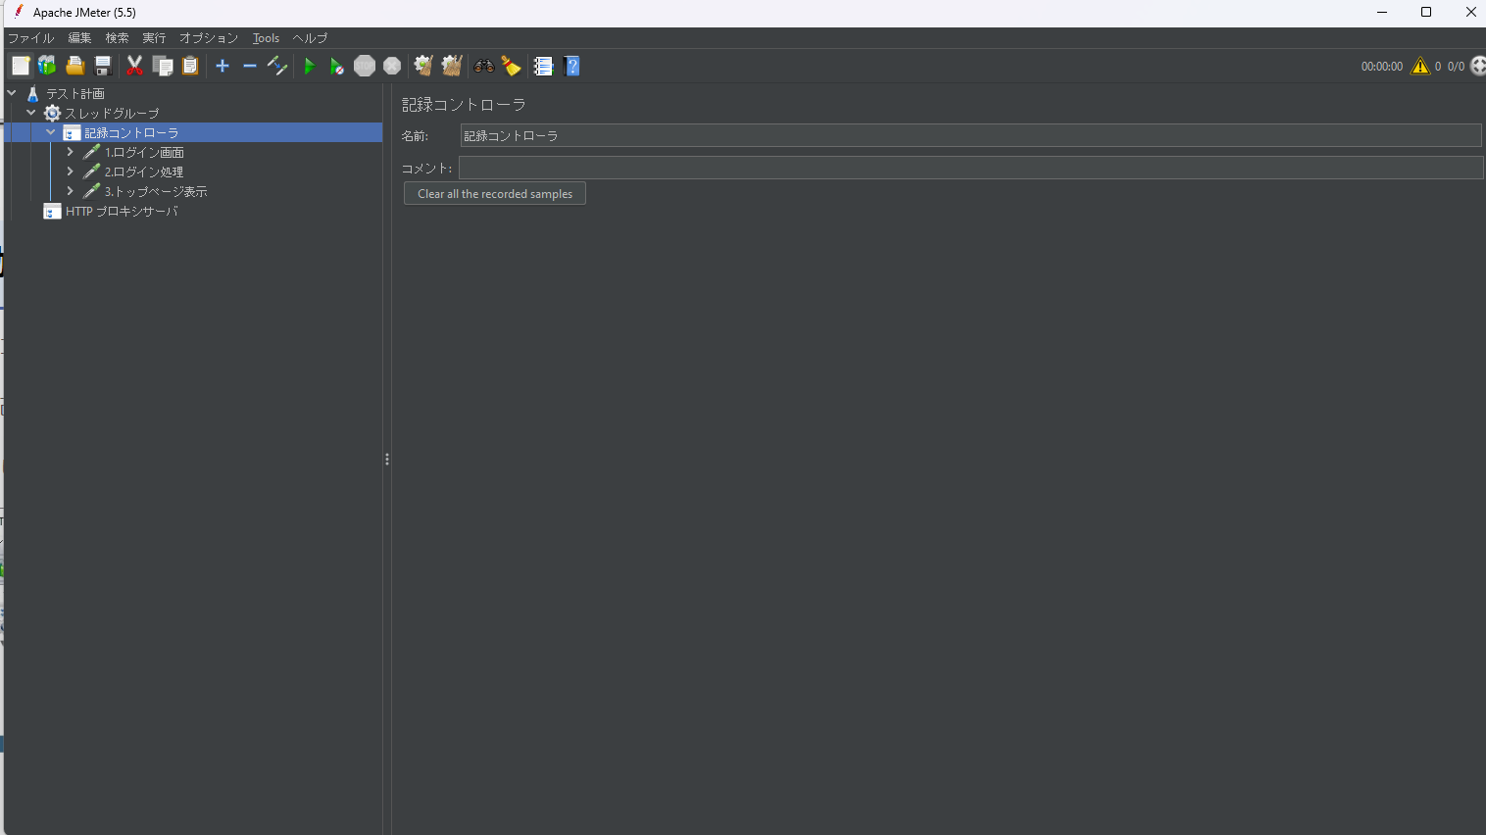Click the 0/0 thread counter
Viewport: 1486px width, 835px height.
pyautogui.click(x=1456, y=67)
